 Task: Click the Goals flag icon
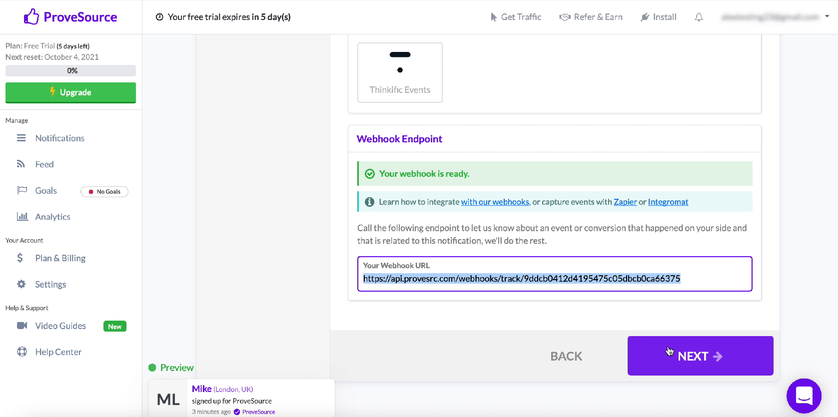[22, 190]
